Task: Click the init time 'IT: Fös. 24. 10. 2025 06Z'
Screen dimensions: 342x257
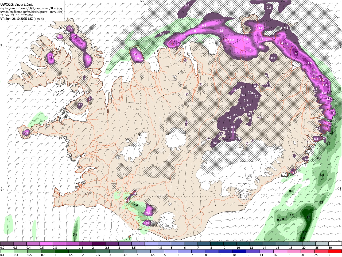Action: [17, 15]
